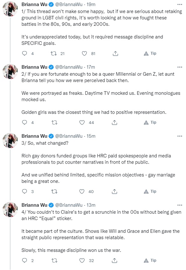Retweet the 4/ tweet about Will and Grace

(54, 260)
